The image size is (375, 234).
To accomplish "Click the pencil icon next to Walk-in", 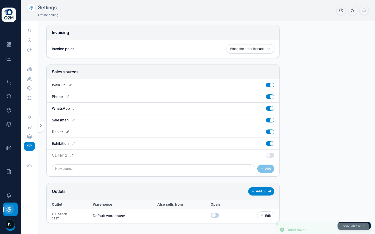I will click(70, 85).
